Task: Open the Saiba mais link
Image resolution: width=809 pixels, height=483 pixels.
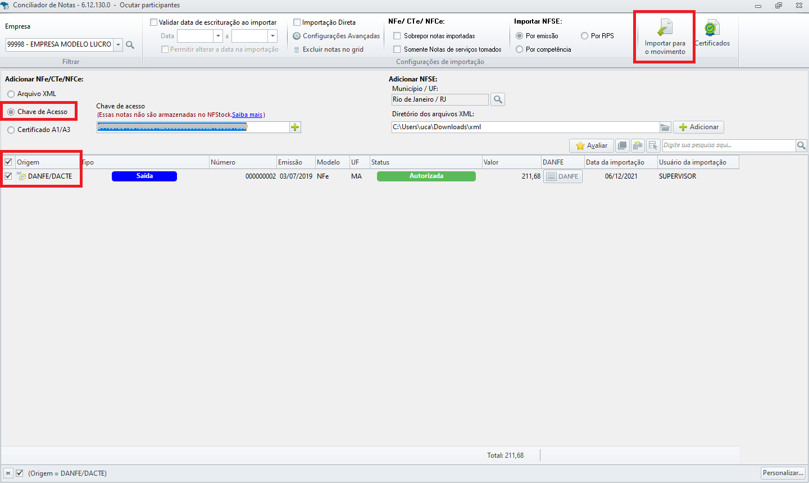Action: point(247,115)
